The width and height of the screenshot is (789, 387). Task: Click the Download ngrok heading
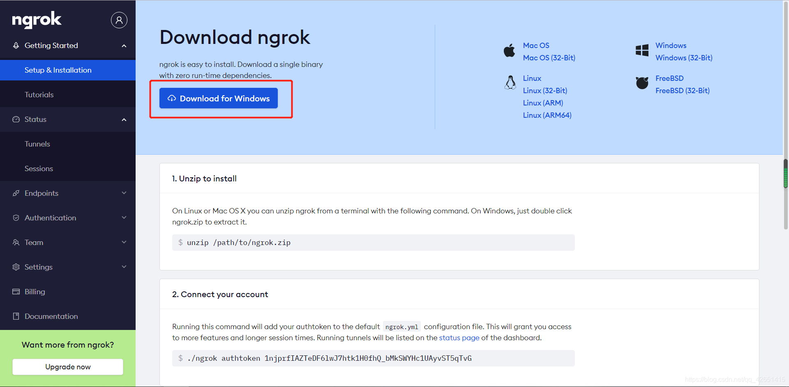click(235, 37)
